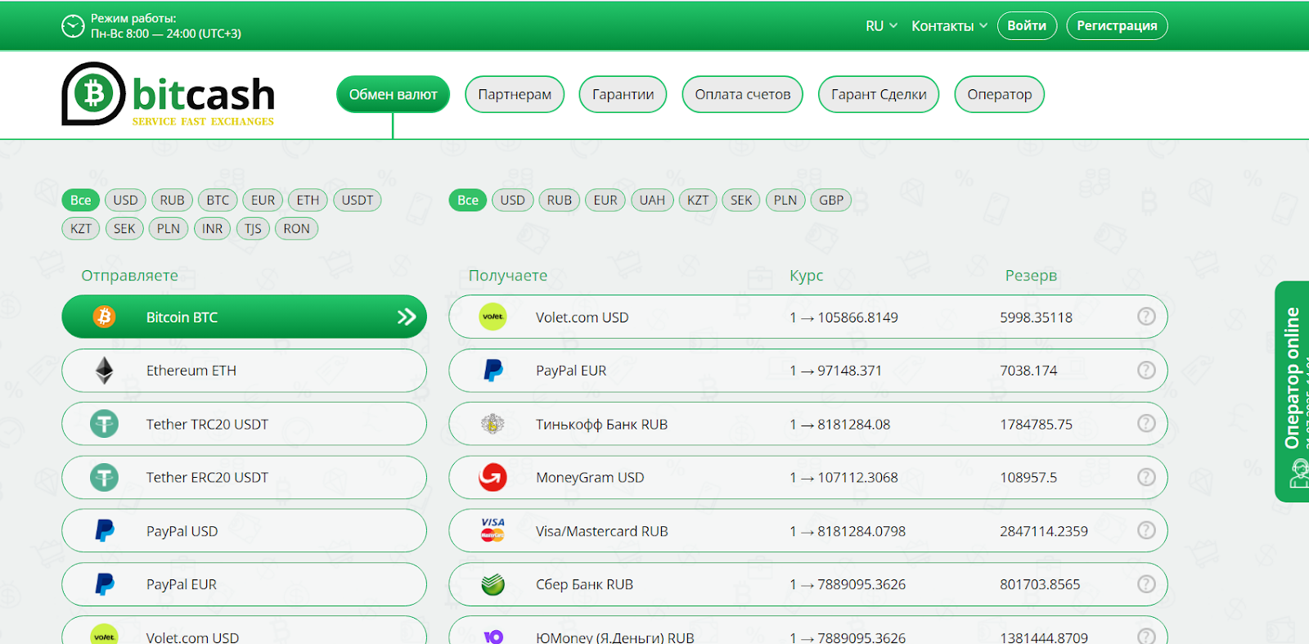
Task: Click double-arrow icon on Bitcoin BTC row
Action: [x=407, y=317]
